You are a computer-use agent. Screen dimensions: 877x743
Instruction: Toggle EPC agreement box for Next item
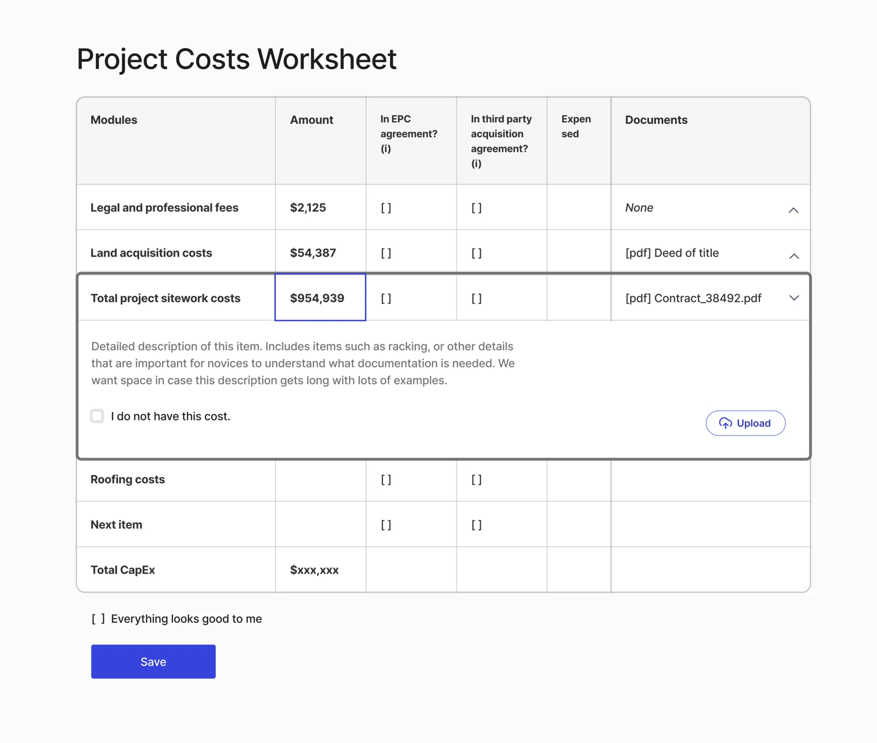click(x=386, y=525)
